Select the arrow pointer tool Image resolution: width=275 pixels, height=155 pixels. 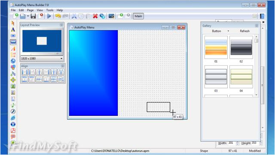[x=13, y=23]
